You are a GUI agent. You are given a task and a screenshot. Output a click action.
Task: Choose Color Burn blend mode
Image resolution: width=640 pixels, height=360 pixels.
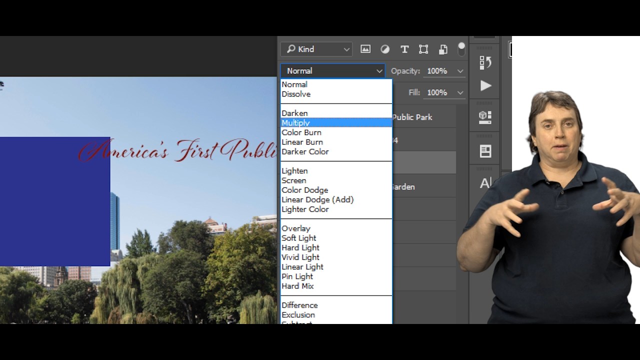click(336, 132)
